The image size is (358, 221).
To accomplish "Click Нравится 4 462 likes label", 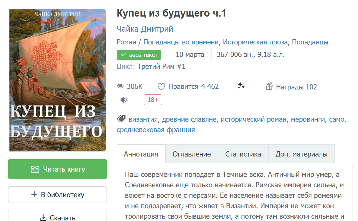I will point(193,87).
